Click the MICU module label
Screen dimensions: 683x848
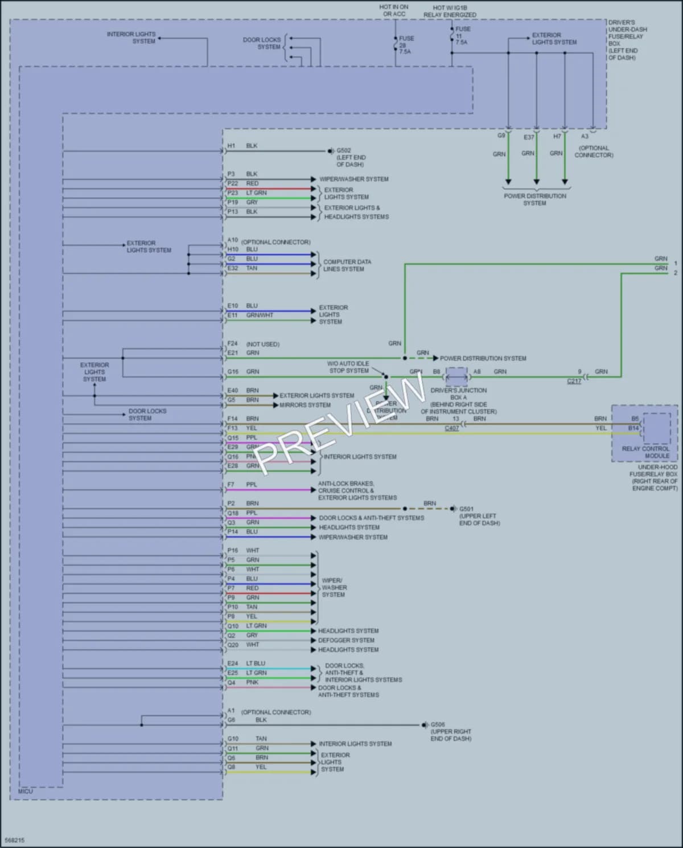[x=26, y=792]
